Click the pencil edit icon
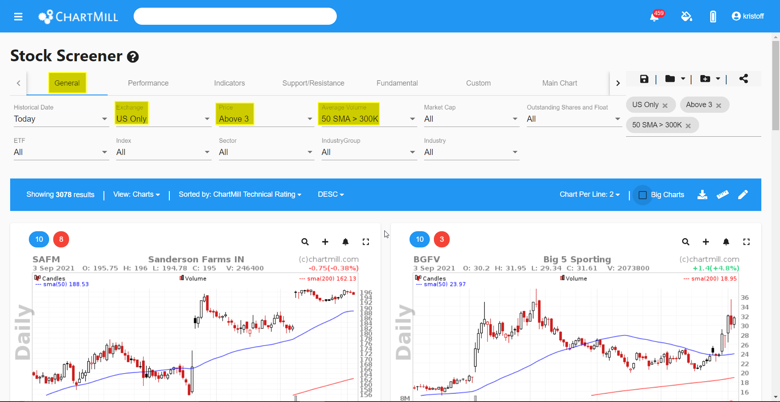780x402 pixels. [743, 195]
